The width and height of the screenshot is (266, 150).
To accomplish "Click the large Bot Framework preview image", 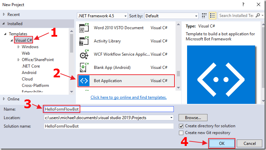I will 221,75.
